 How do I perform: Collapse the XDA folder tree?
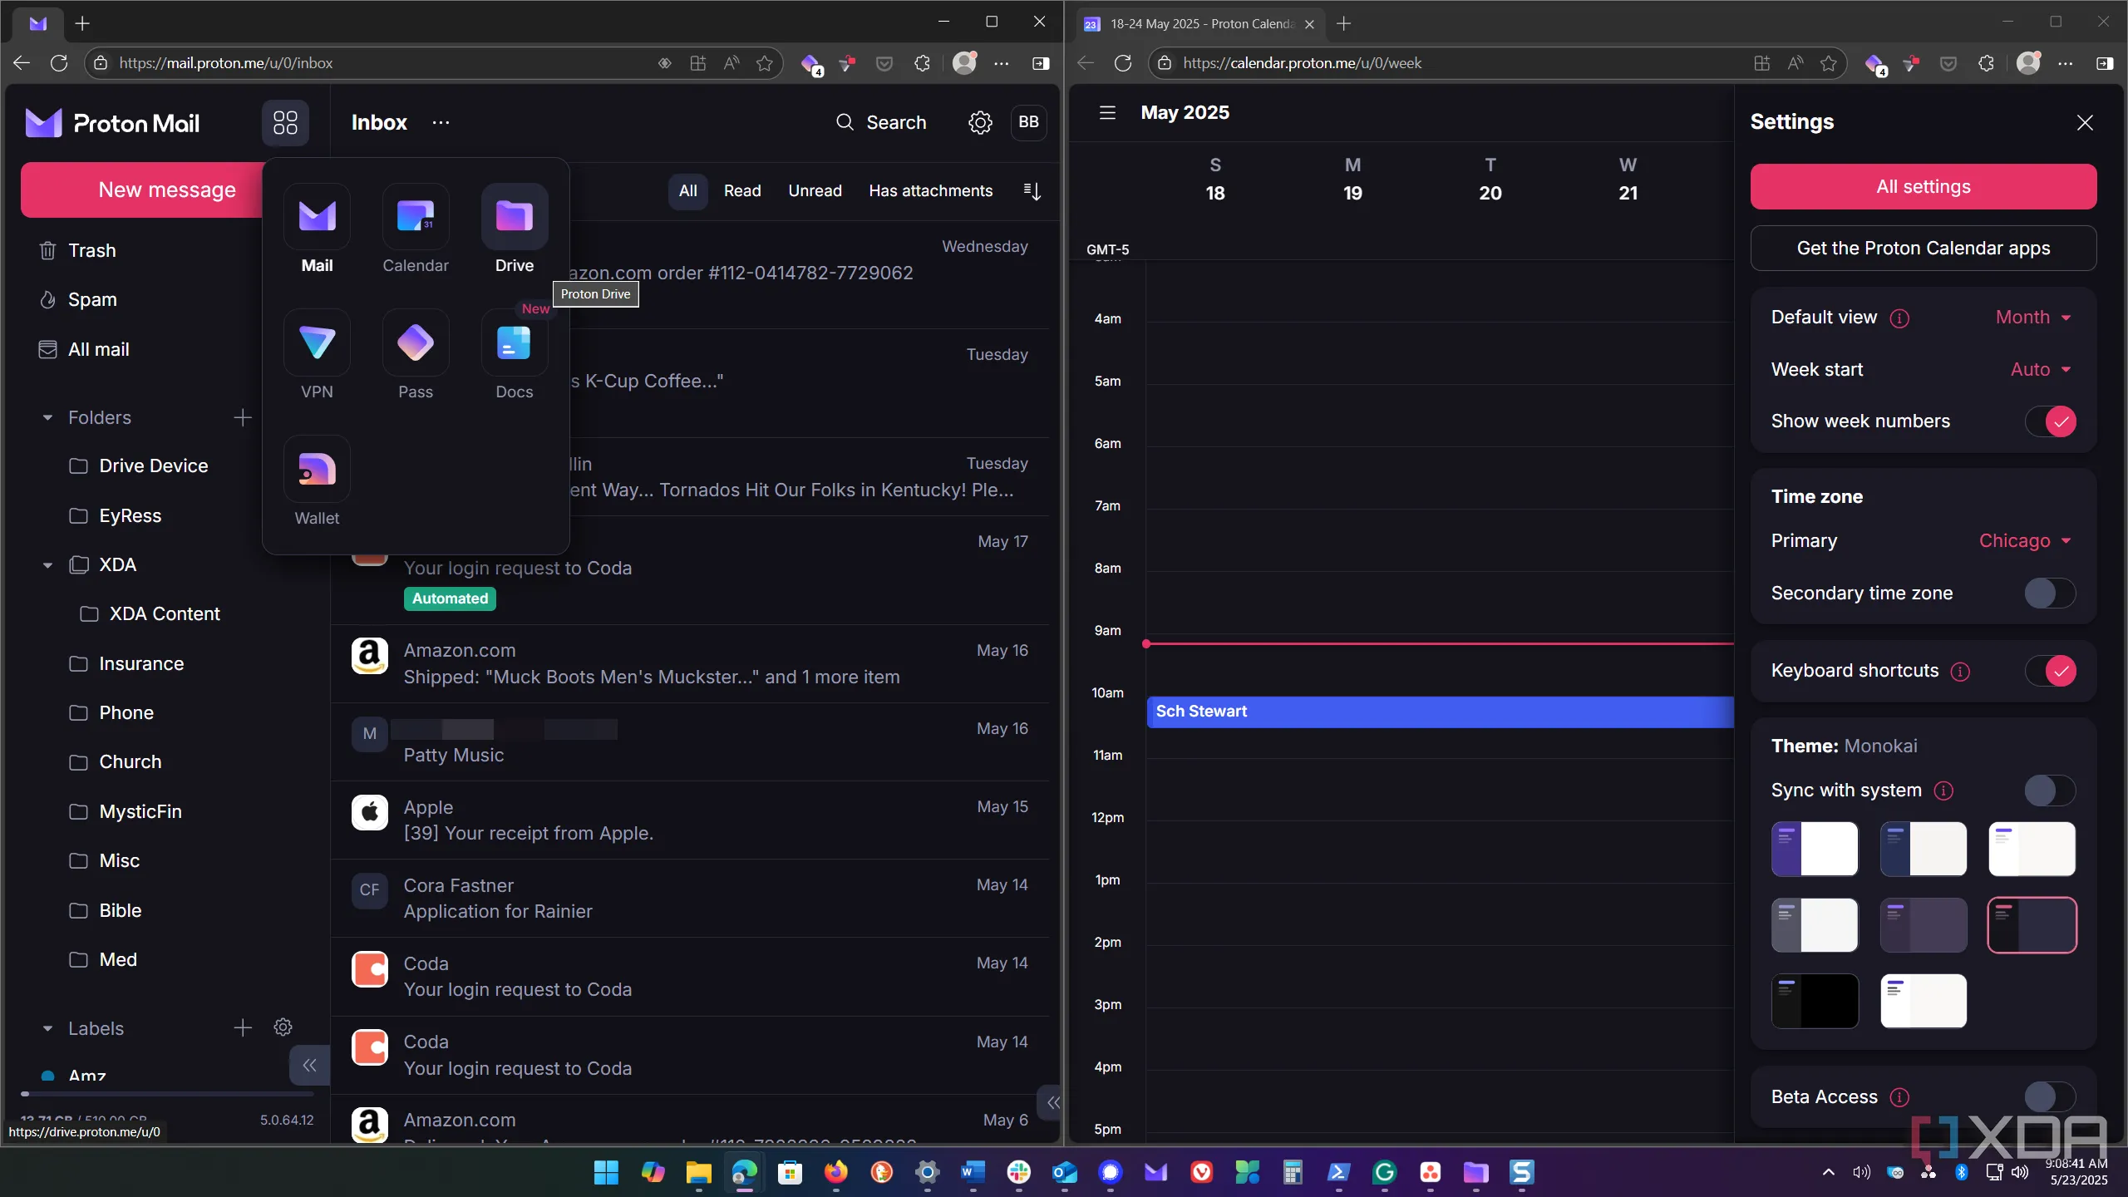(47, 565)
